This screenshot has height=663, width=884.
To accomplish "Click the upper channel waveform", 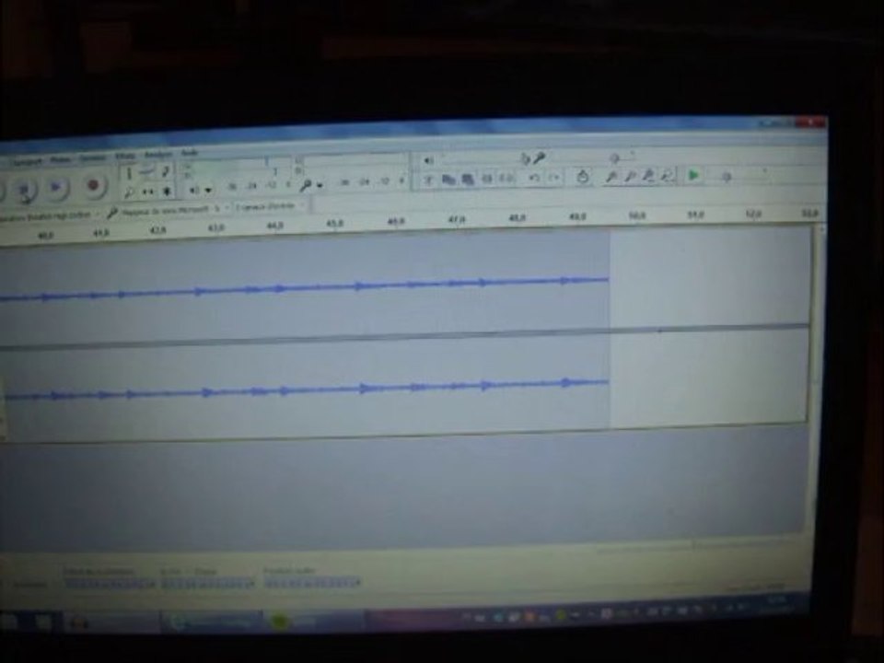I will (x=305, y=287).
